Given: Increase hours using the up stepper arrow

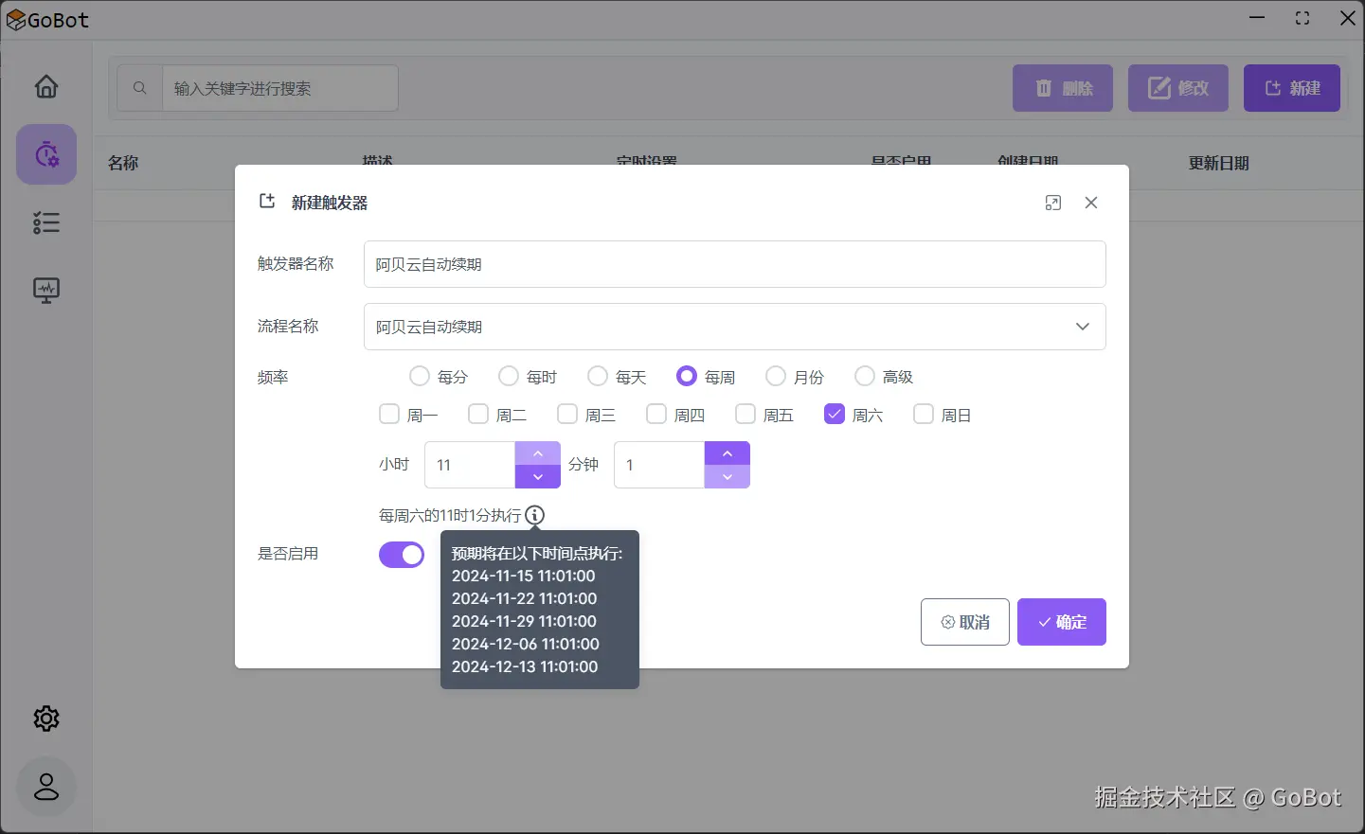Looking at the screenshot, I should (537, 452).
